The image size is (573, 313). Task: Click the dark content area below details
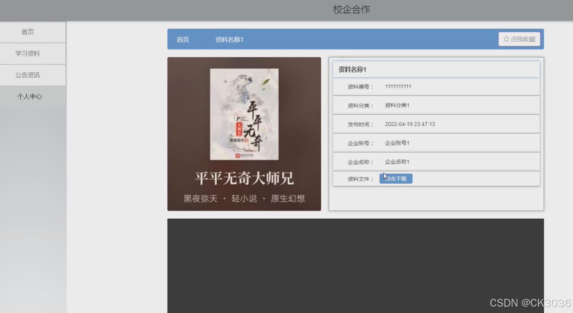point(356,266)
